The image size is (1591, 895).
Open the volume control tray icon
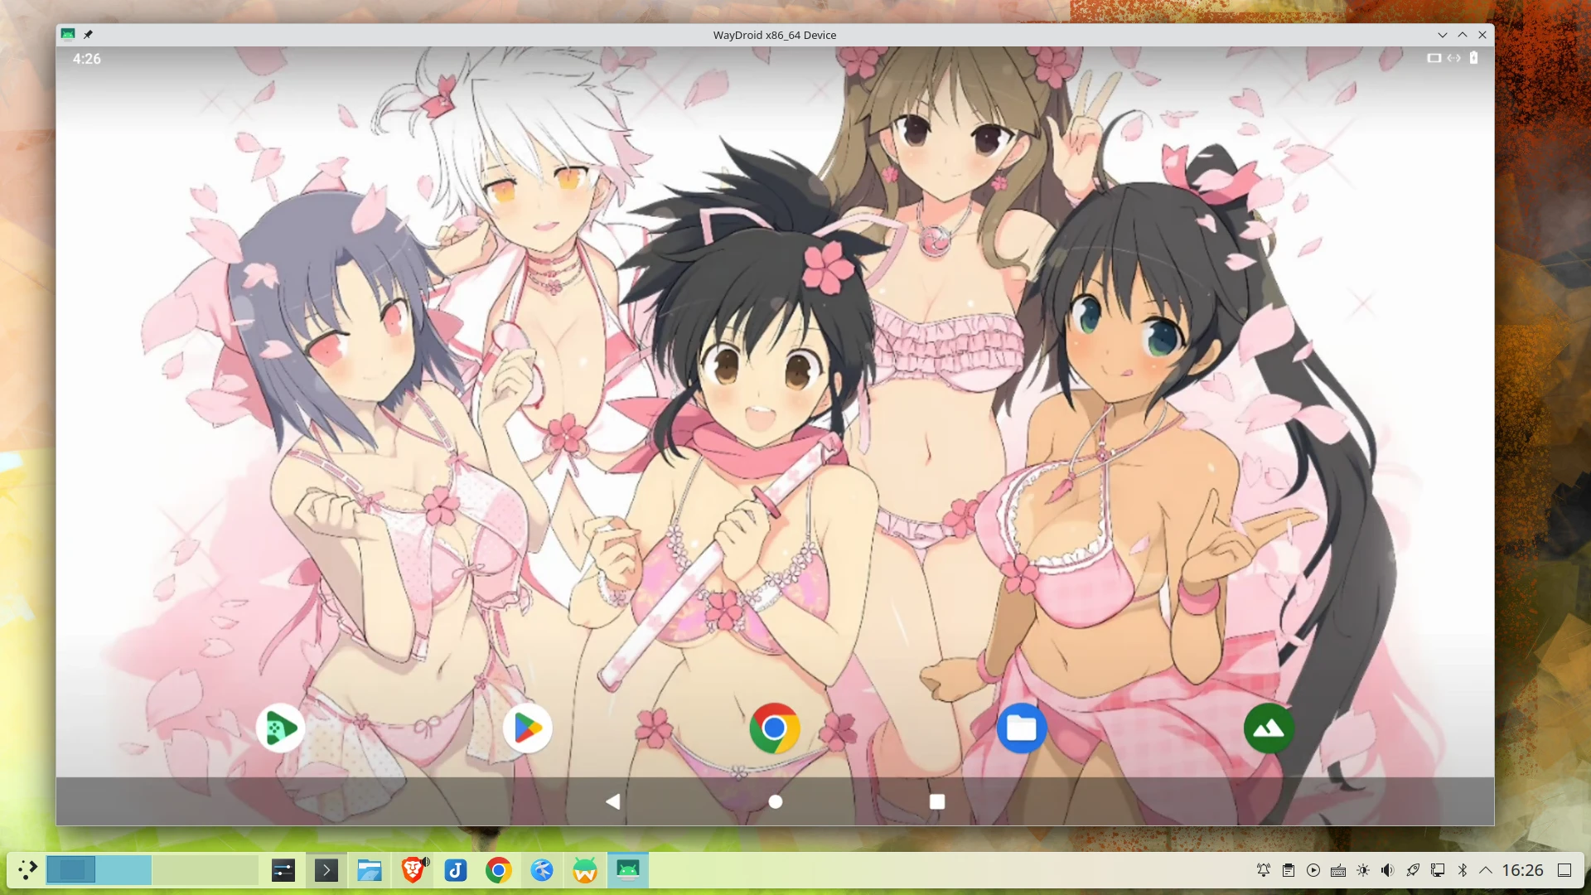click(x=1387, y=870)
